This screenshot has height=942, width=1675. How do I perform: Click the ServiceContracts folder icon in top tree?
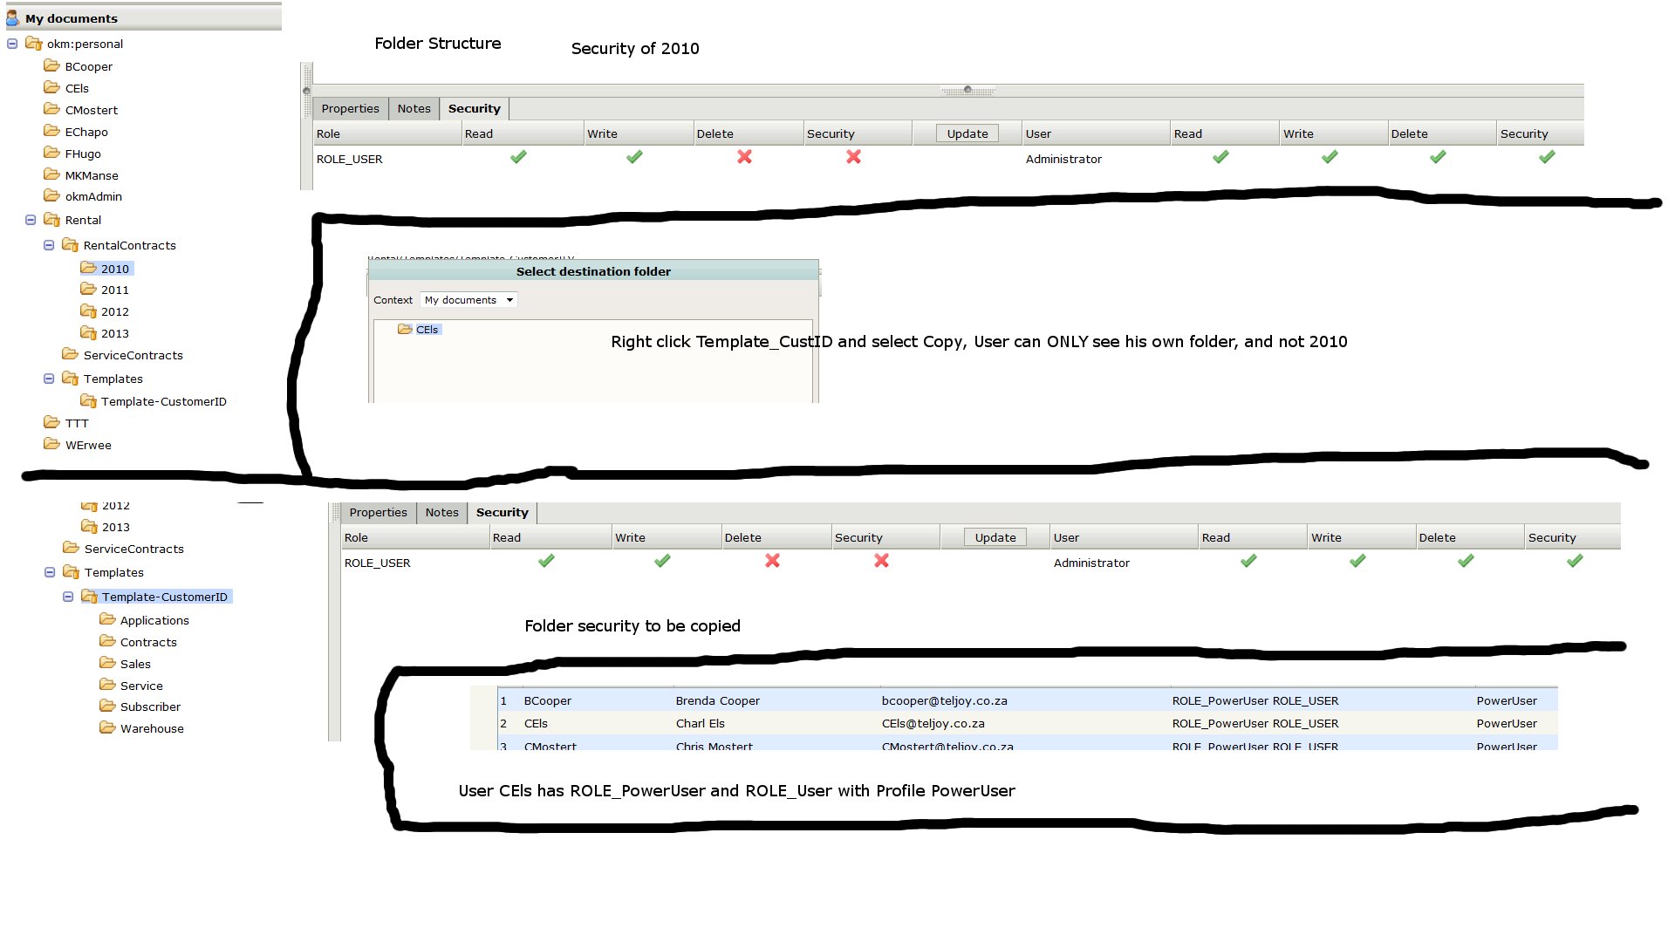pyautogui.click(x=71, y=354)
